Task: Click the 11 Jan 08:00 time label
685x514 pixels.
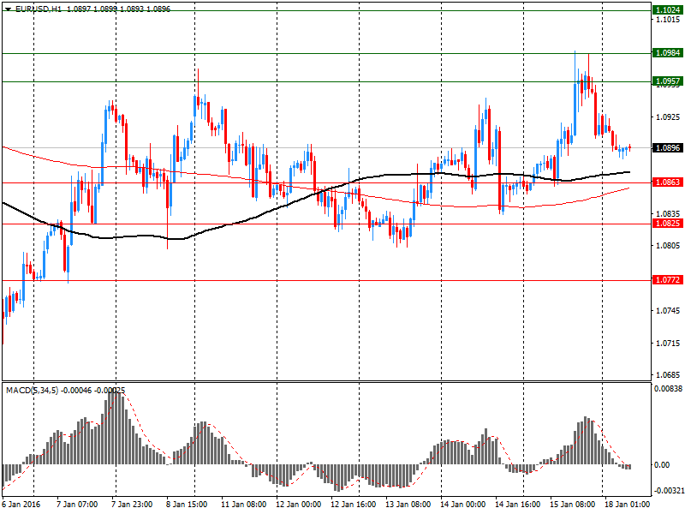Action: point(243,505)
